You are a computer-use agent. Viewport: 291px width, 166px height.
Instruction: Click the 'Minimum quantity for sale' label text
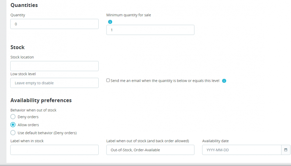tap(129, 15)
